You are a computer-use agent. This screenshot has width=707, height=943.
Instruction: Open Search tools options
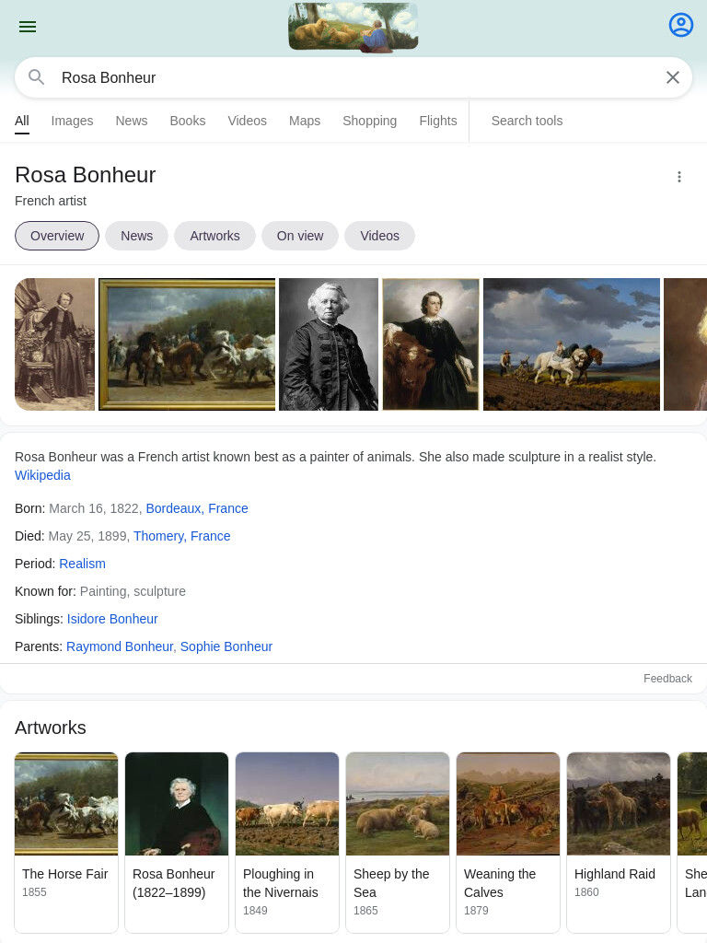coord(527,121)
